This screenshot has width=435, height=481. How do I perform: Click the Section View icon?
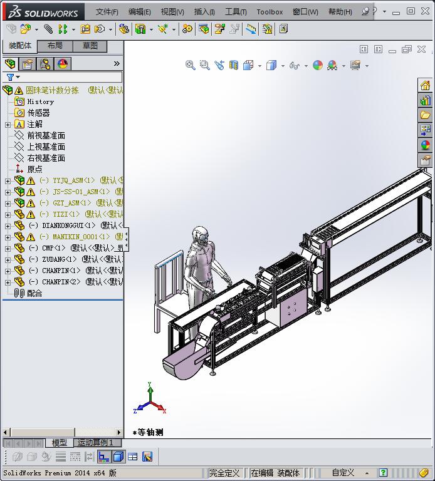tap(234, 65)
